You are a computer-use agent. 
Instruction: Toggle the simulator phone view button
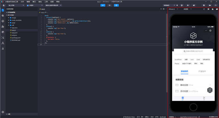point(116,5)
